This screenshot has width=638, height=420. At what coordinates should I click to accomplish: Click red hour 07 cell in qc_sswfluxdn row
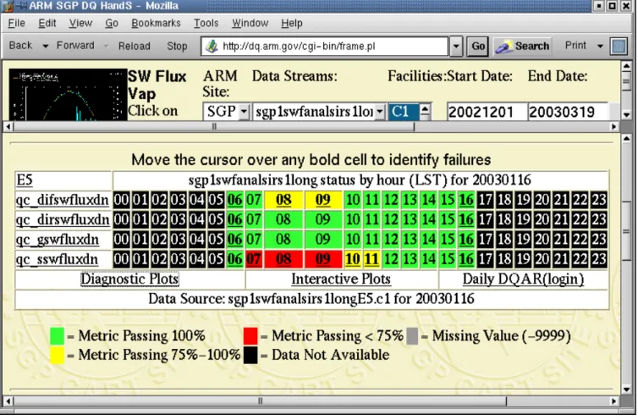254,259
